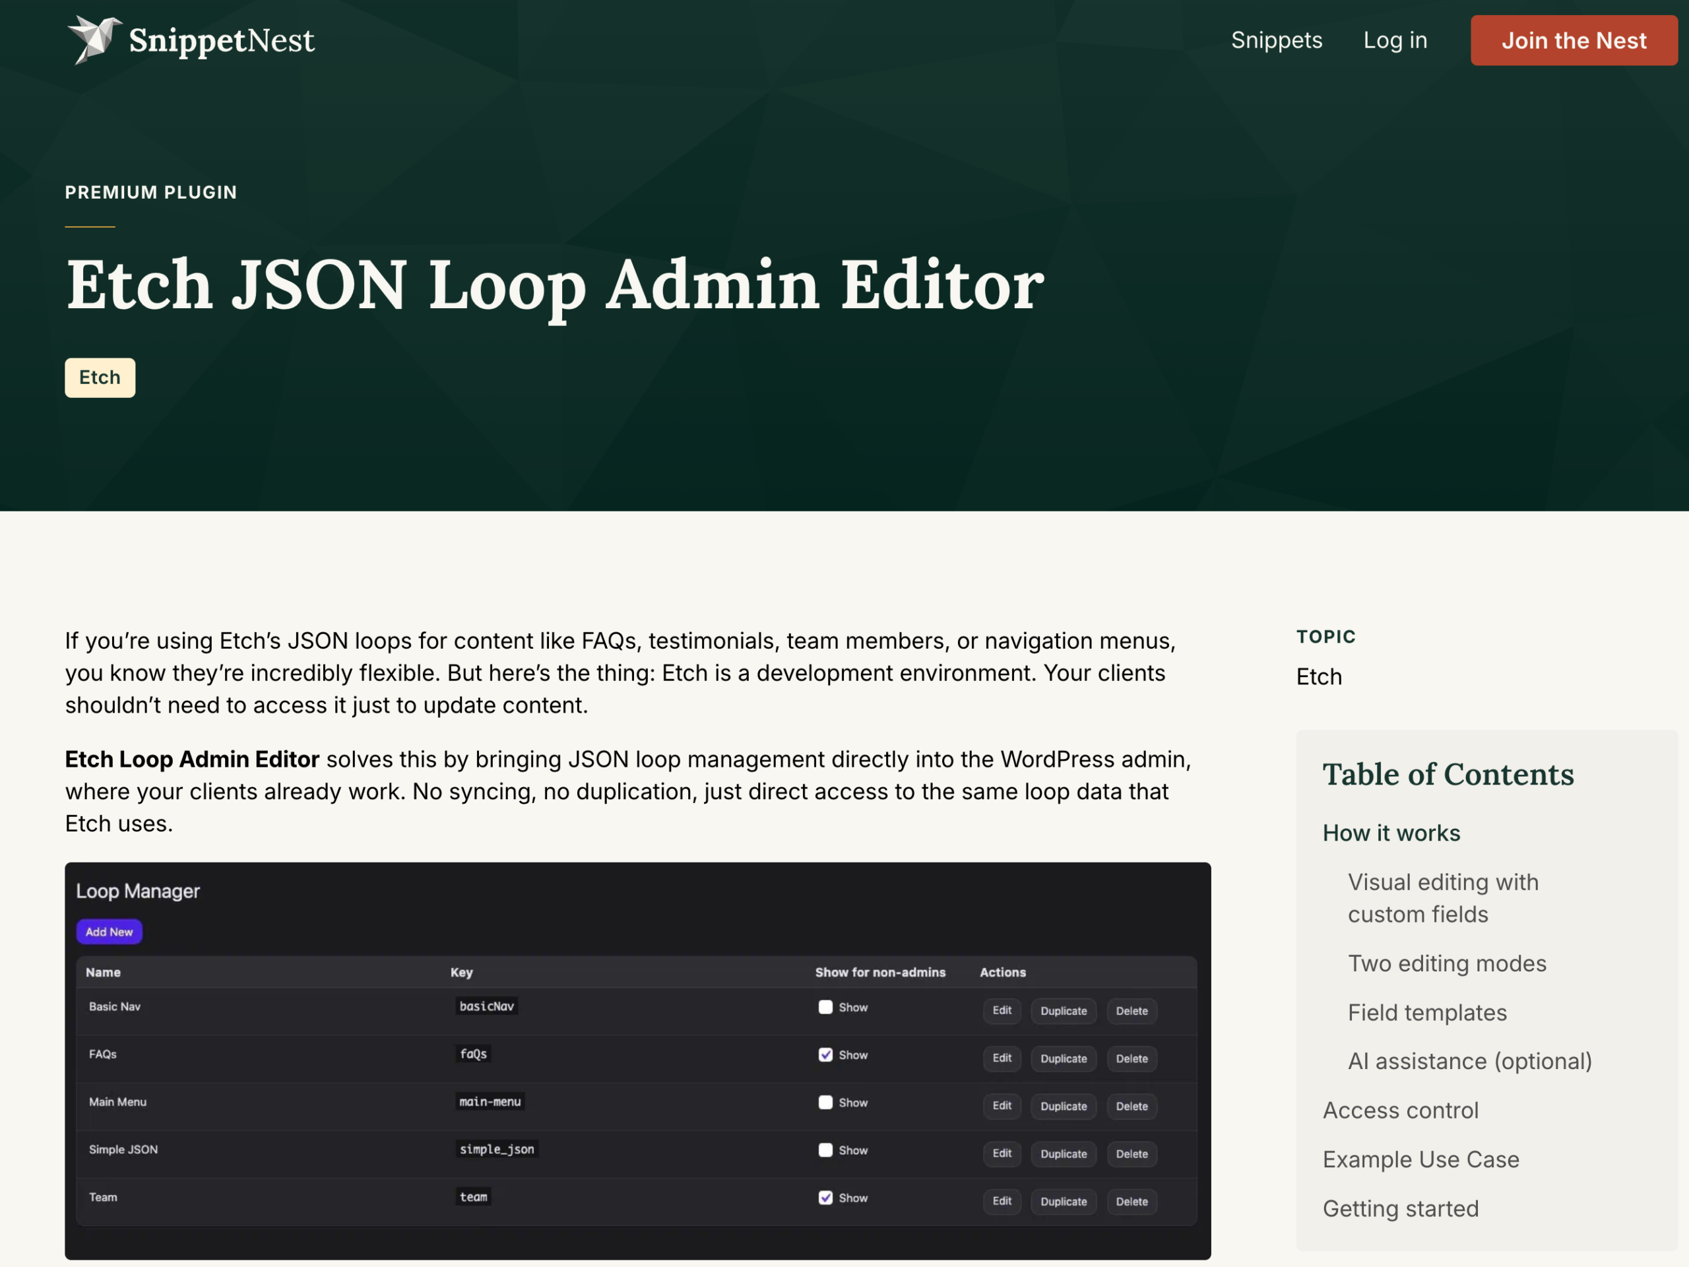Screen dimensions: 1689x1267
Task: Navigate to Getting started
Action: pos(1402,1208)
